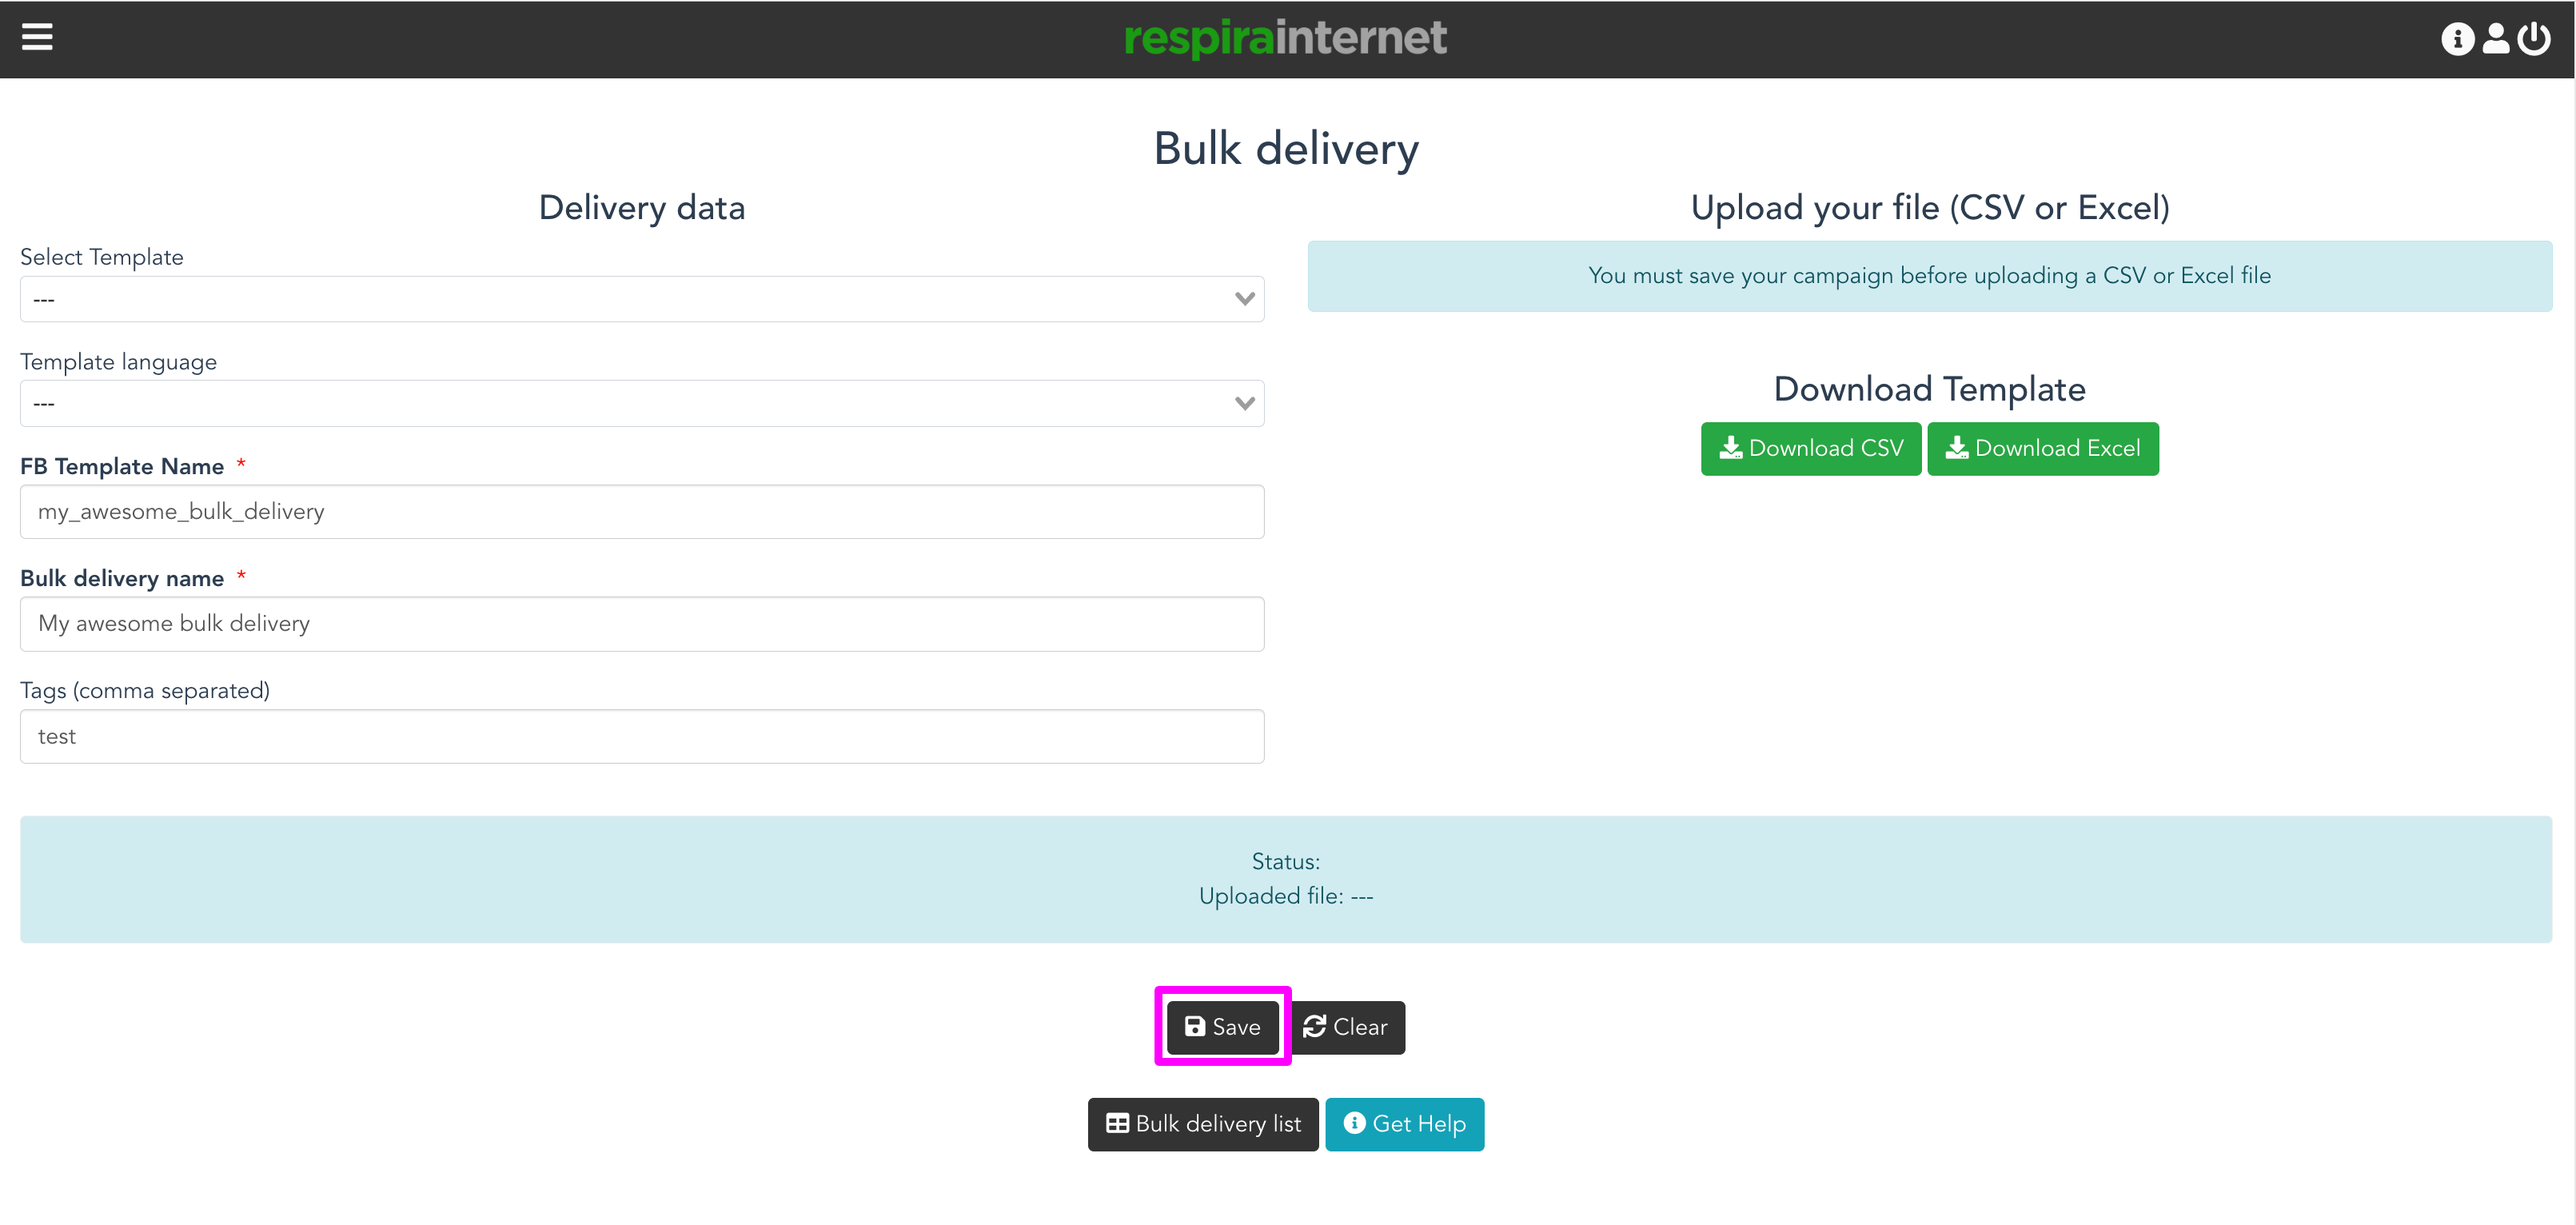Click the info icon on Get Help button
The image size is (2576, 1225).
(x=1356, y=1123)
